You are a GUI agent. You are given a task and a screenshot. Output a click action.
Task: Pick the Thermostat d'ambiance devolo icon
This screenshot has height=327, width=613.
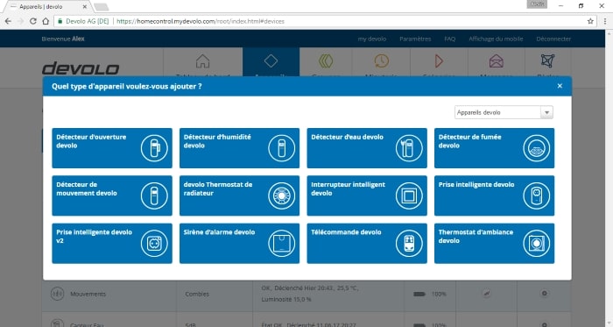click(536, 244)
